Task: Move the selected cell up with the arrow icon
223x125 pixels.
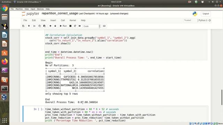Action: click(x=50, y=26)
